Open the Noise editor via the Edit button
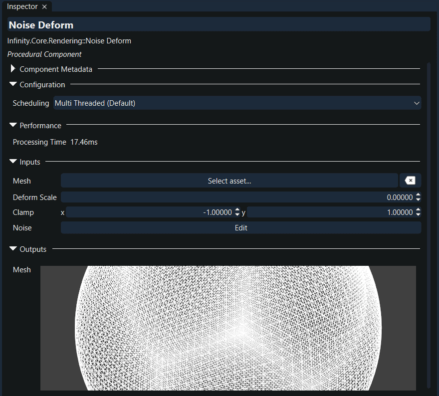439x396 pixels. 241,227
